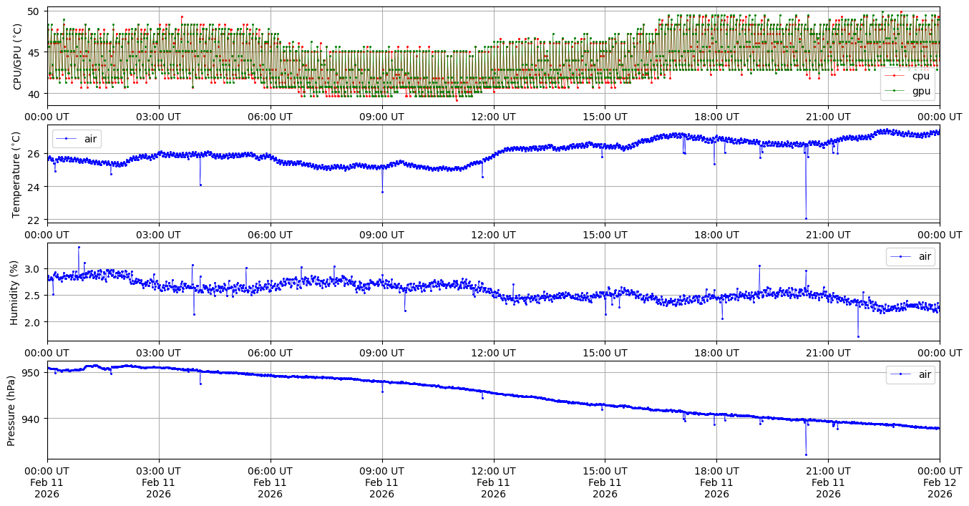
Task: Click the Temperature (°C) y-axis label
Action: (18, 174)
